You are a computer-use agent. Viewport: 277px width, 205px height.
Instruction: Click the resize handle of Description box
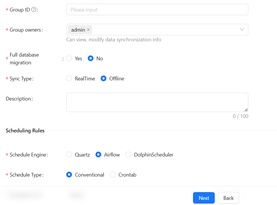point(246,110)
